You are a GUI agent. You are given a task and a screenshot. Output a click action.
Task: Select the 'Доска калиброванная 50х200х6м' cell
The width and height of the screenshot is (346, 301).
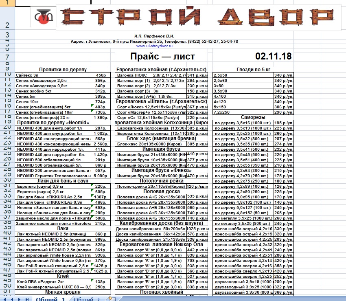[x=151, y=229]
